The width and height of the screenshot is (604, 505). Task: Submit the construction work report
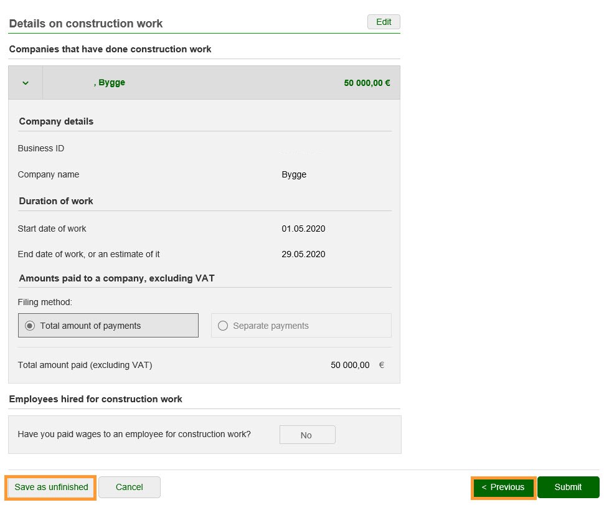[568, 487]
